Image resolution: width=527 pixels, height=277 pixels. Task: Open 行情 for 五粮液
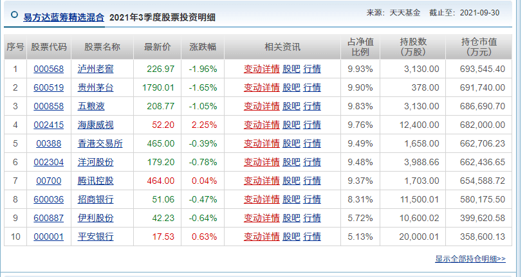[312, 105]
